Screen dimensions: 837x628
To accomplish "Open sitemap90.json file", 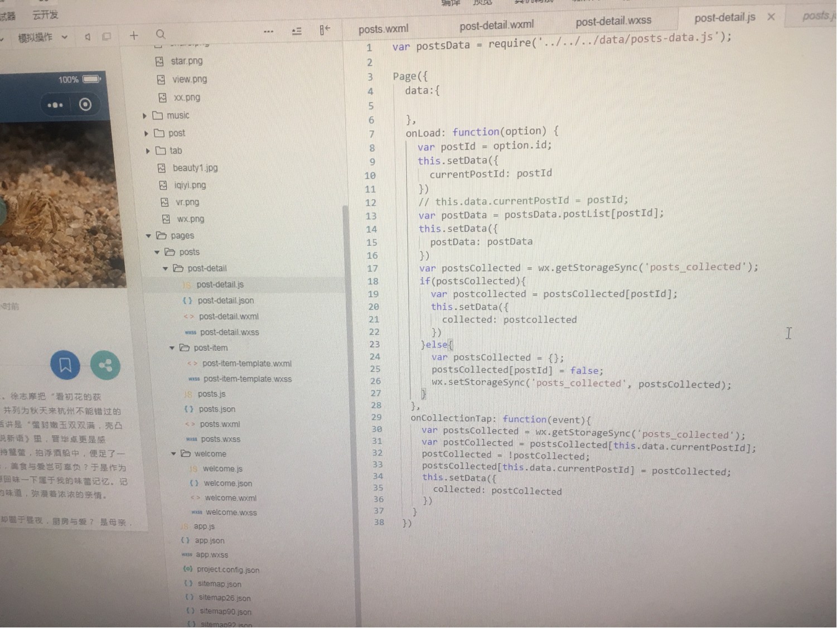I will click(x=219, y=612).
